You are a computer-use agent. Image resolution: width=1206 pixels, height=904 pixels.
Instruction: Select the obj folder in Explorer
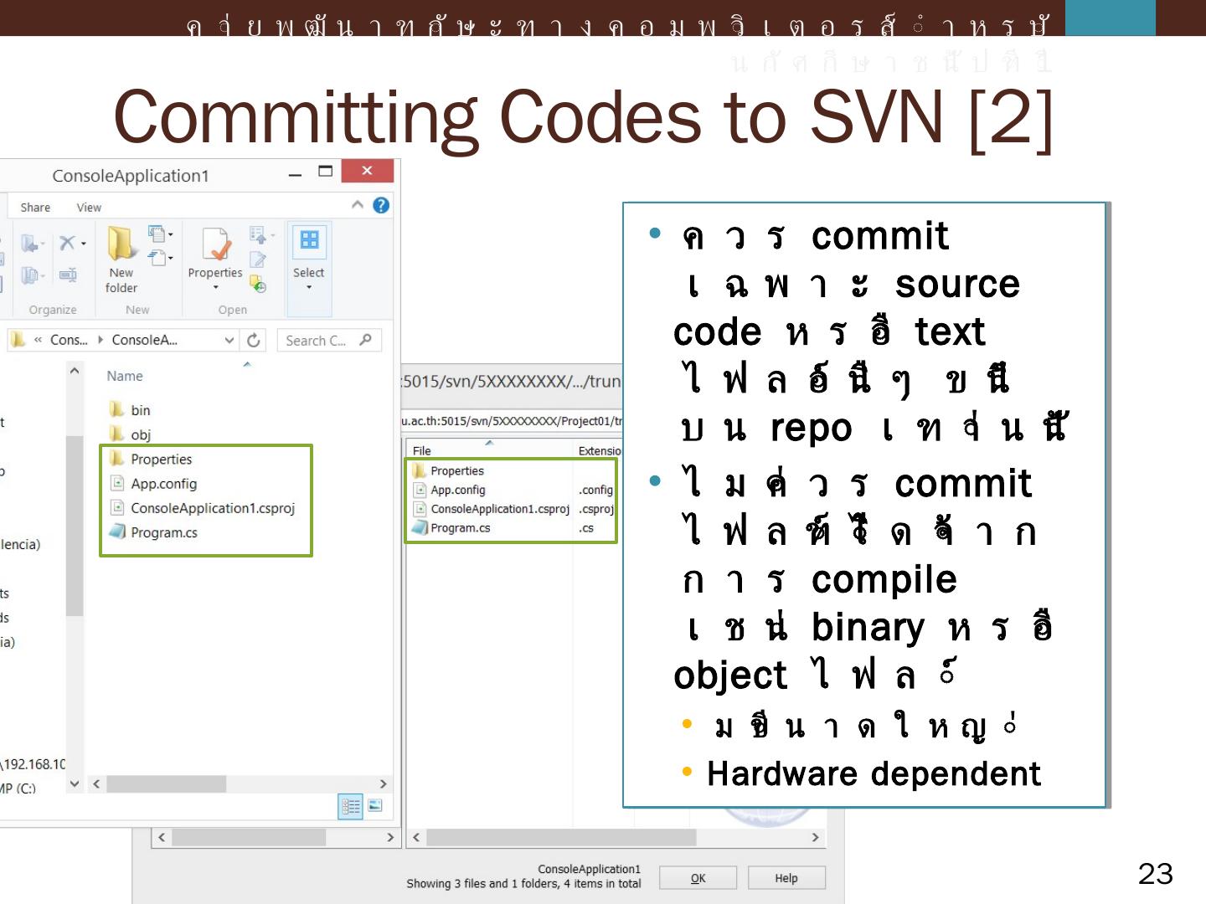click(x=130, y=434)
